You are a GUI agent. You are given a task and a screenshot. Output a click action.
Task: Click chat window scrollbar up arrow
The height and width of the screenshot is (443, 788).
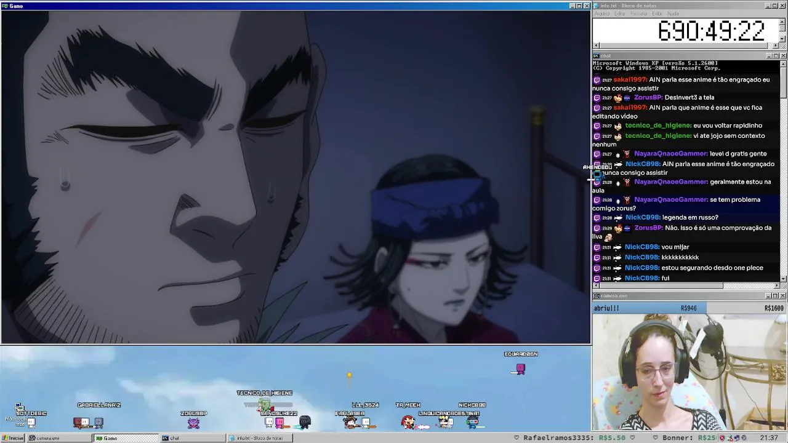tap(783, 63)
